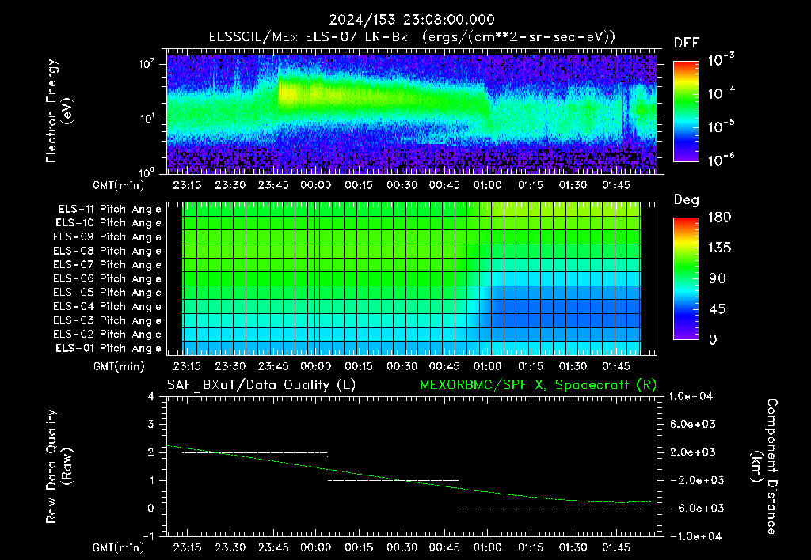
Task: Click the ELS-05 Pitch Angle row label
Action: (107, 293)
